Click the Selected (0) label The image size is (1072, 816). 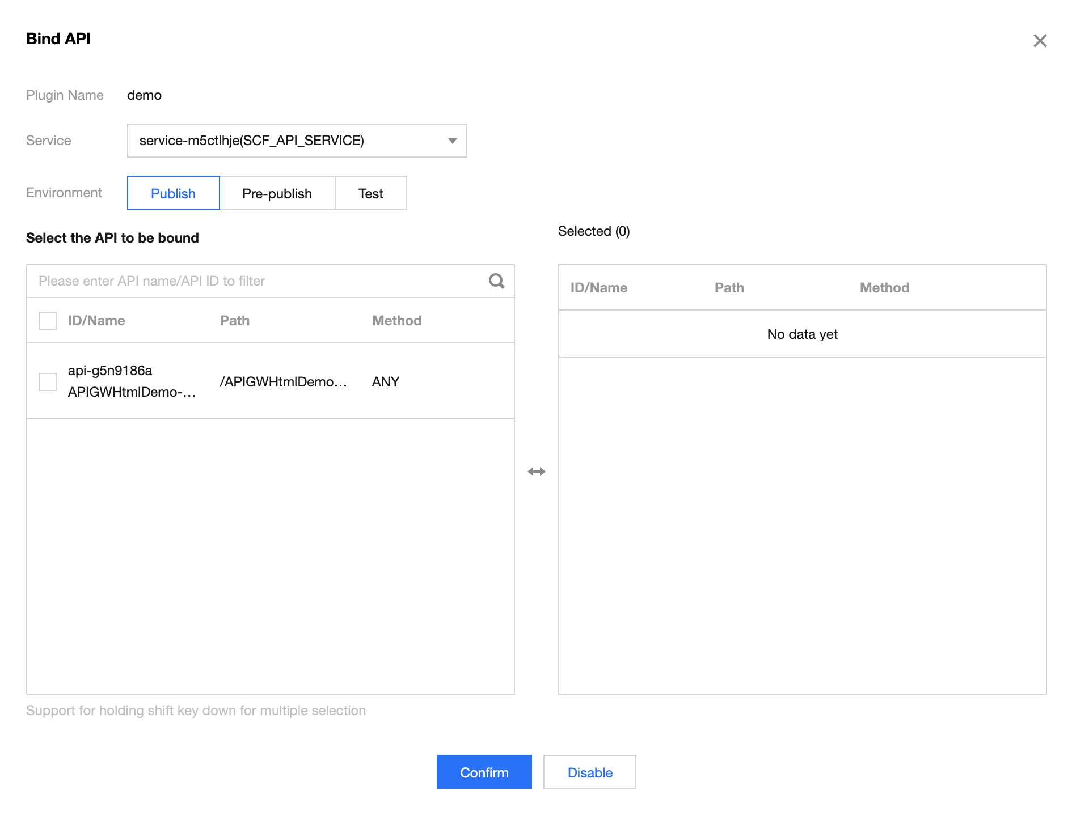(x=594, y=231)
